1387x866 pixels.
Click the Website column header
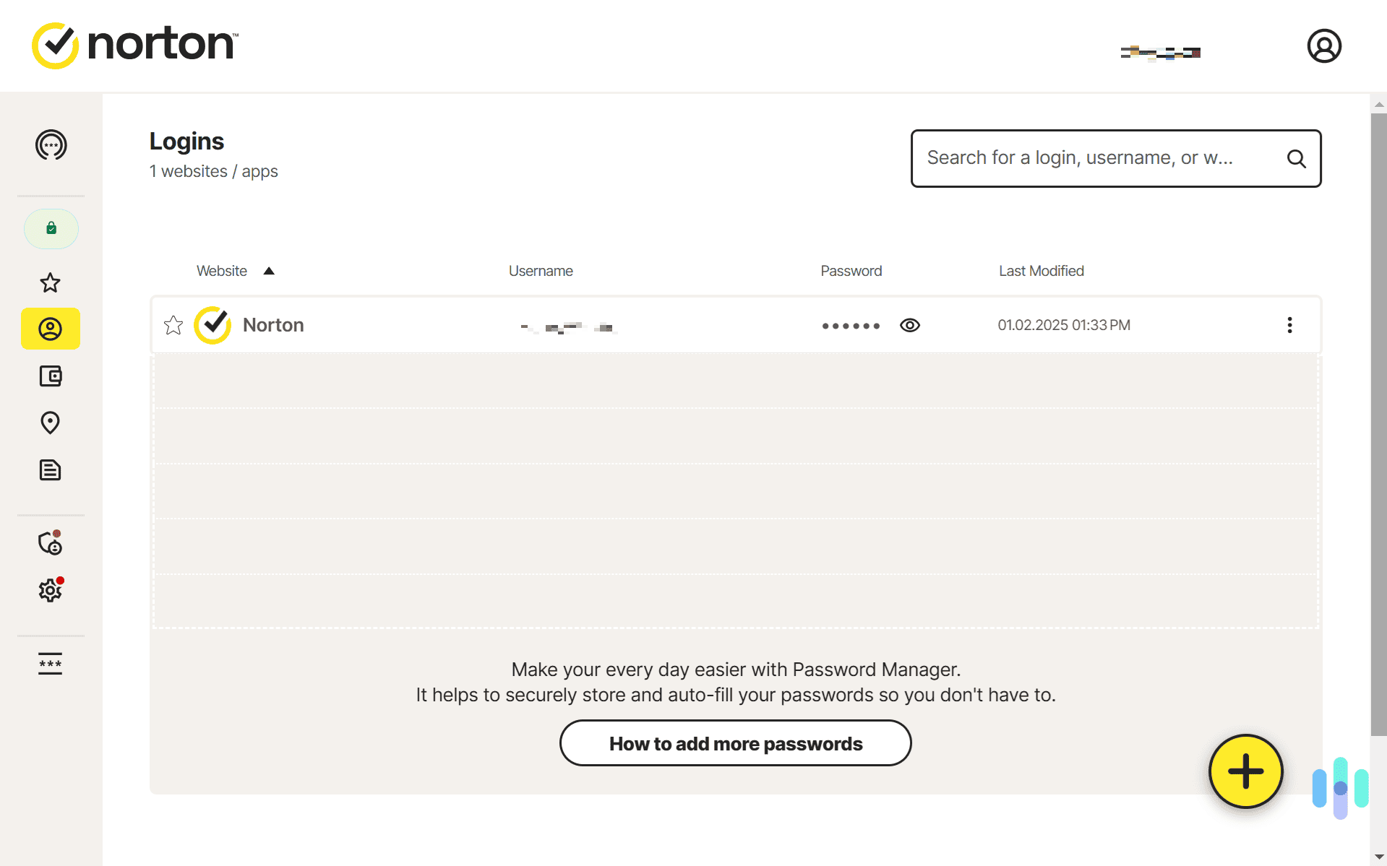pyautogui.click(x=222, y=271)
